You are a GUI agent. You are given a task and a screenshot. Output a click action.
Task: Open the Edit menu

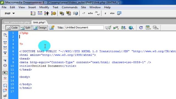[x=12, y=7]
